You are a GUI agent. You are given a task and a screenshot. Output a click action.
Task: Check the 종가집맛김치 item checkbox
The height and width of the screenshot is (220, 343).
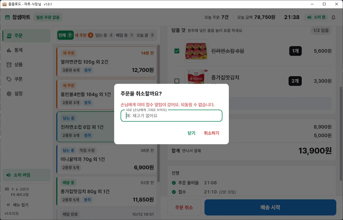pos(177,81)
